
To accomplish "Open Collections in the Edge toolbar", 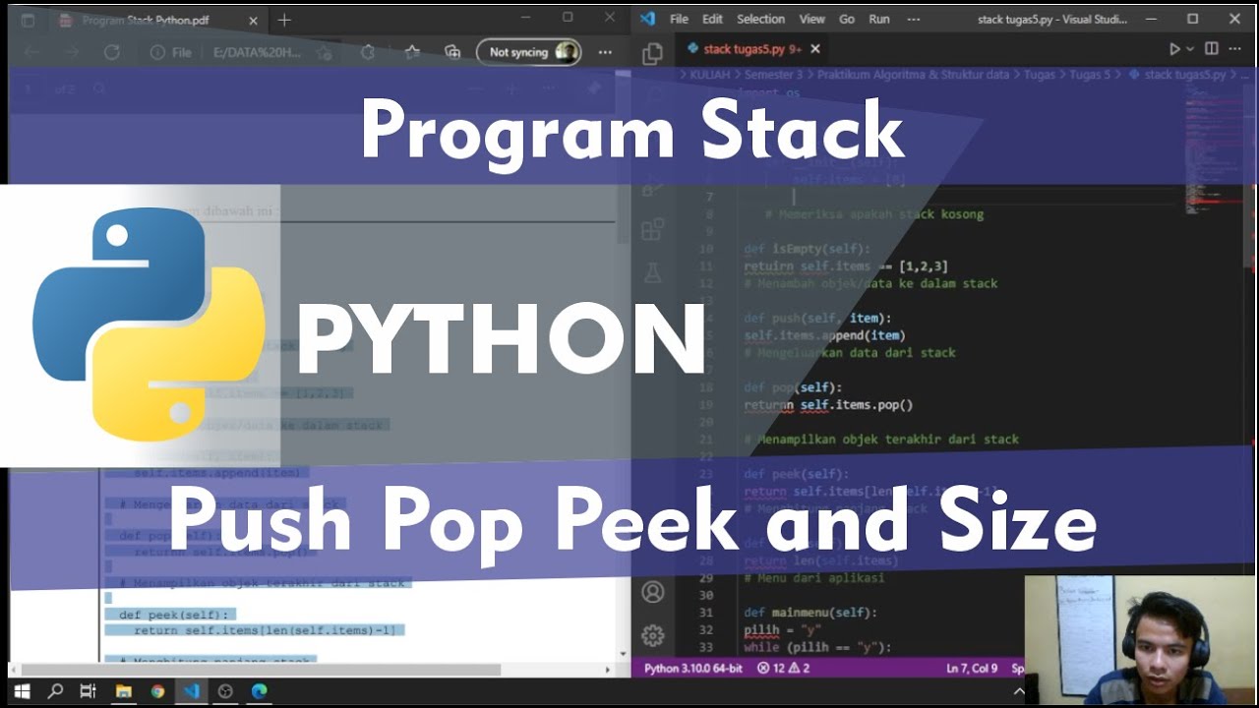I will (x=452, y=53).
